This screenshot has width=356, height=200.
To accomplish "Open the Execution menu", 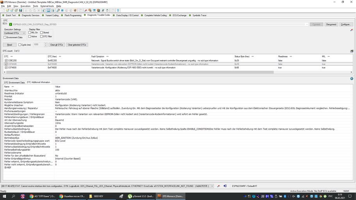I will coord(25,6).
